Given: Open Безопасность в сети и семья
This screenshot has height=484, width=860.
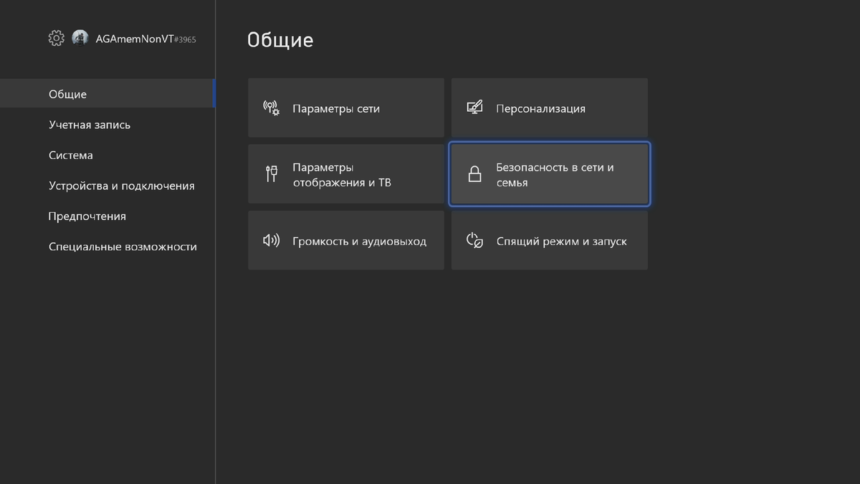Looking at the screenshot, I should 549,174.
